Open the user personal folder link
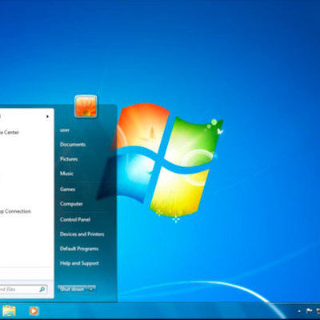320x320 pixels. click(65, 130)
